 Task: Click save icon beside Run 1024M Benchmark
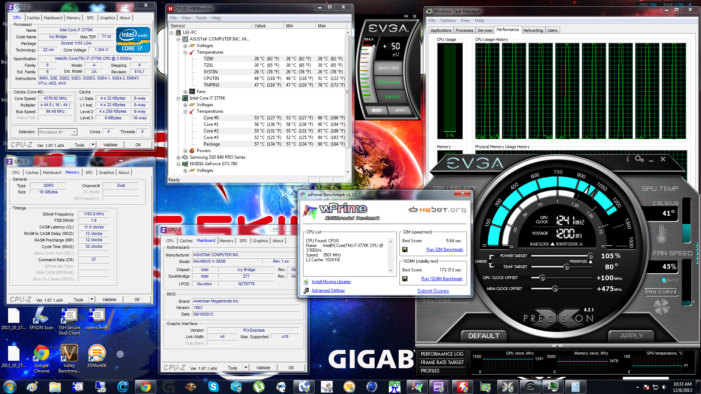(405, 279)
